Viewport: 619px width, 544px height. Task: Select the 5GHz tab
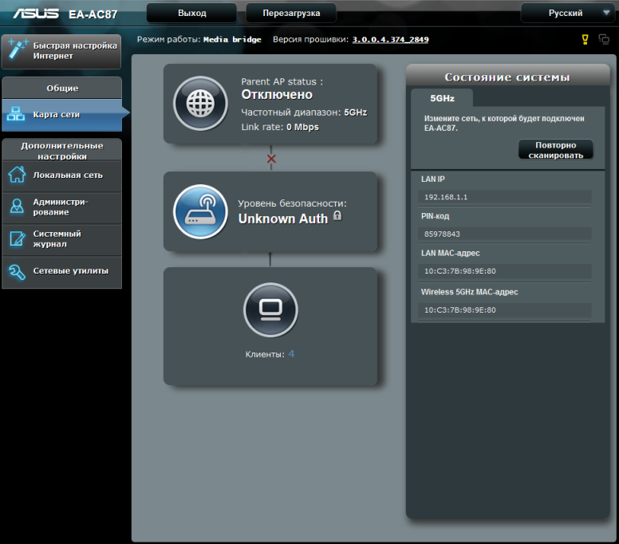[x=442, y=98]
